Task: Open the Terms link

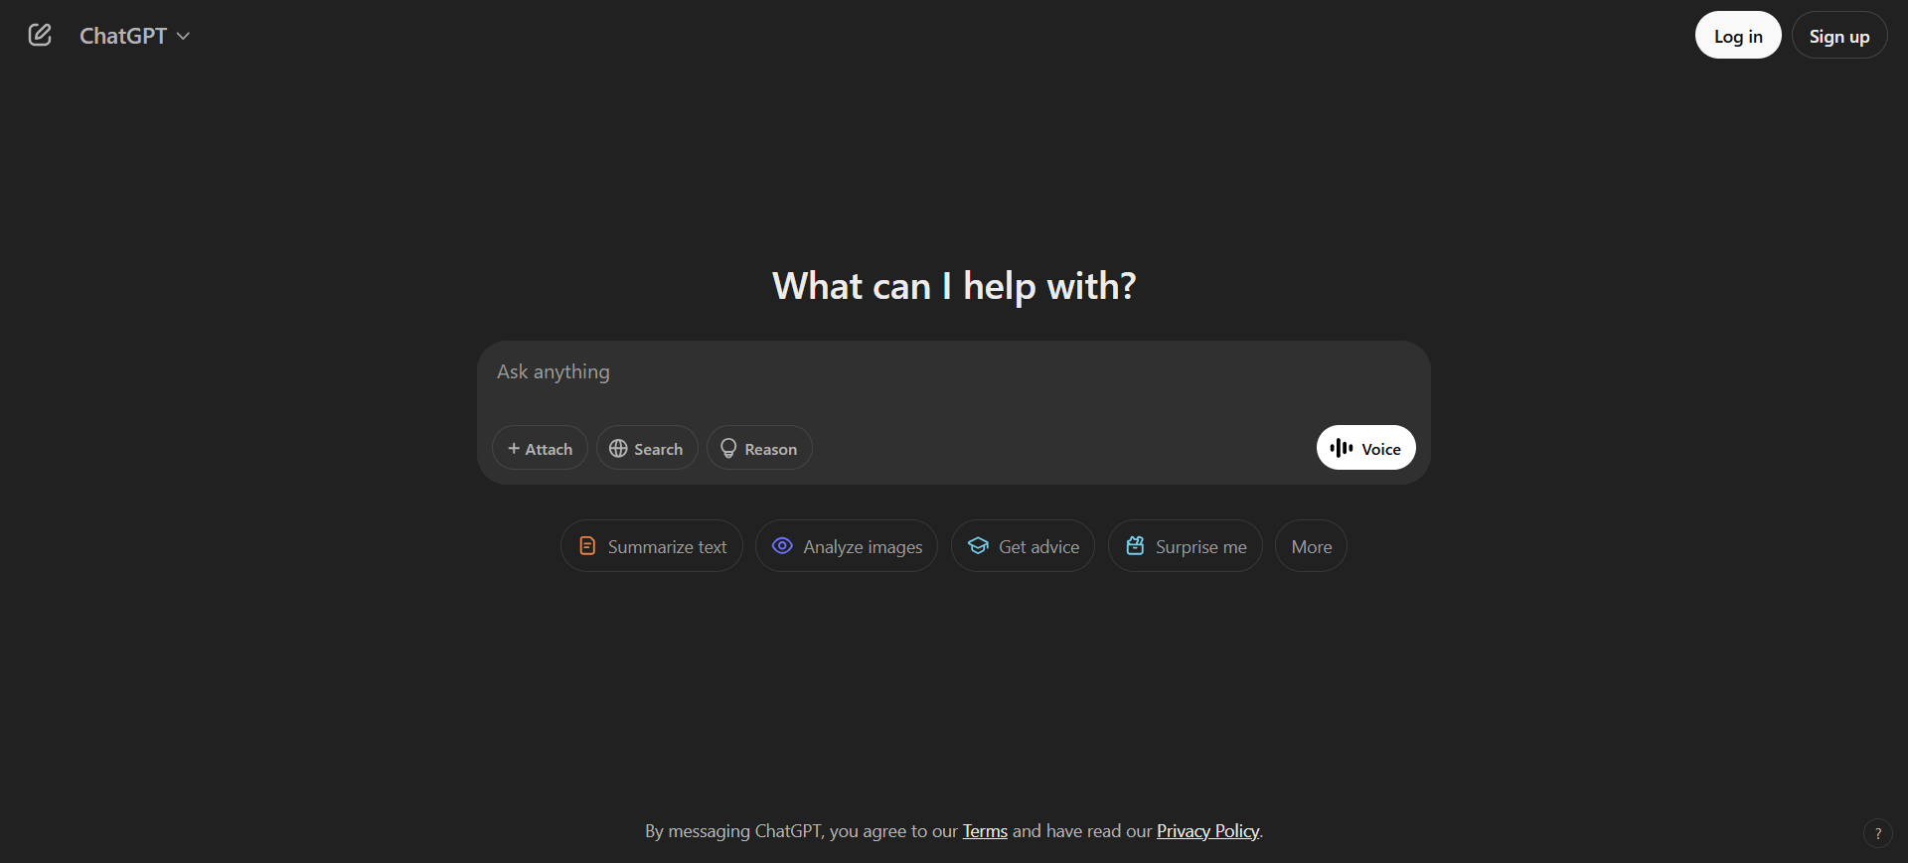Action: click(985, 831)
